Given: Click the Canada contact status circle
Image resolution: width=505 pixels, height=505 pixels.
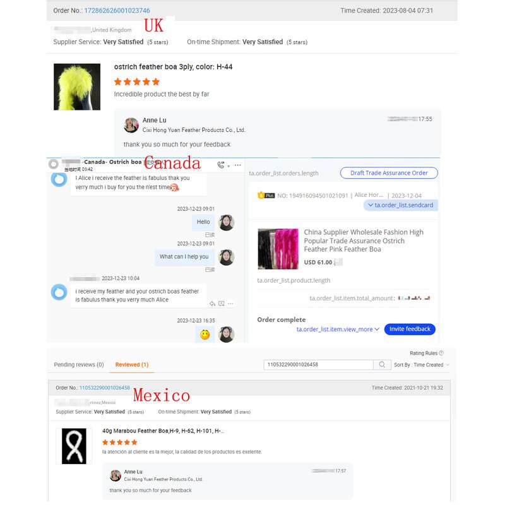Looking at the screenshot, I should [x=54, y=164].
